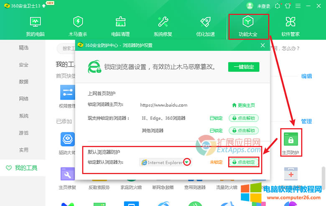The width and height of the screenshot is (326, 206).
Task: Click 更换主页 change homepage link
Action: tap(244, 105)
